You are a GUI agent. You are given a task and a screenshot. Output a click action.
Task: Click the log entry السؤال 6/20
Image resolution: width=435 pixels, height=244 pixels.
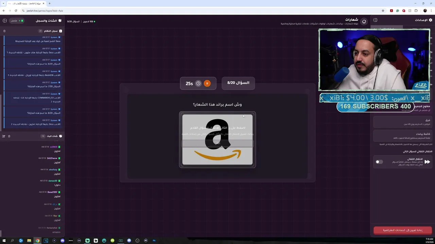point(33,62)
